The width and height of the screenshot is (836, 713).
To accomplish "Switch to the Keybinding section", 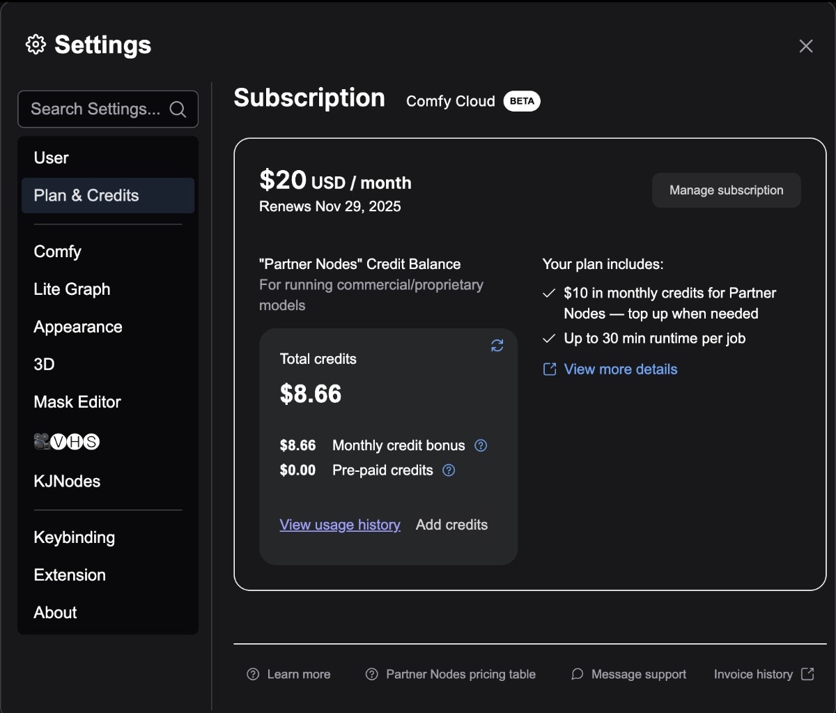I will [x=74, y=537].
